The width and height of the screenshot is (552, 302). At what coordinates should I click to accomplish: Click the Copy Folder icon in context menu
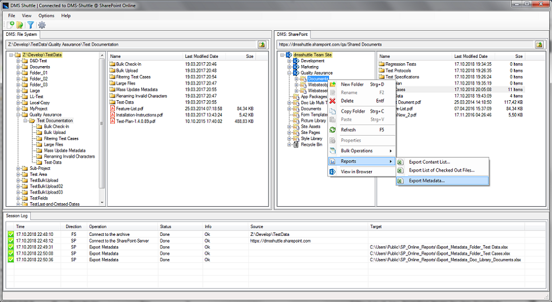click(332, 111)
